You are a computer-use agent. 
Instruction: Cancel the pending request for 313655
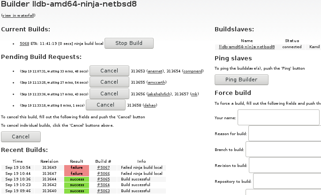coord(109,82)
